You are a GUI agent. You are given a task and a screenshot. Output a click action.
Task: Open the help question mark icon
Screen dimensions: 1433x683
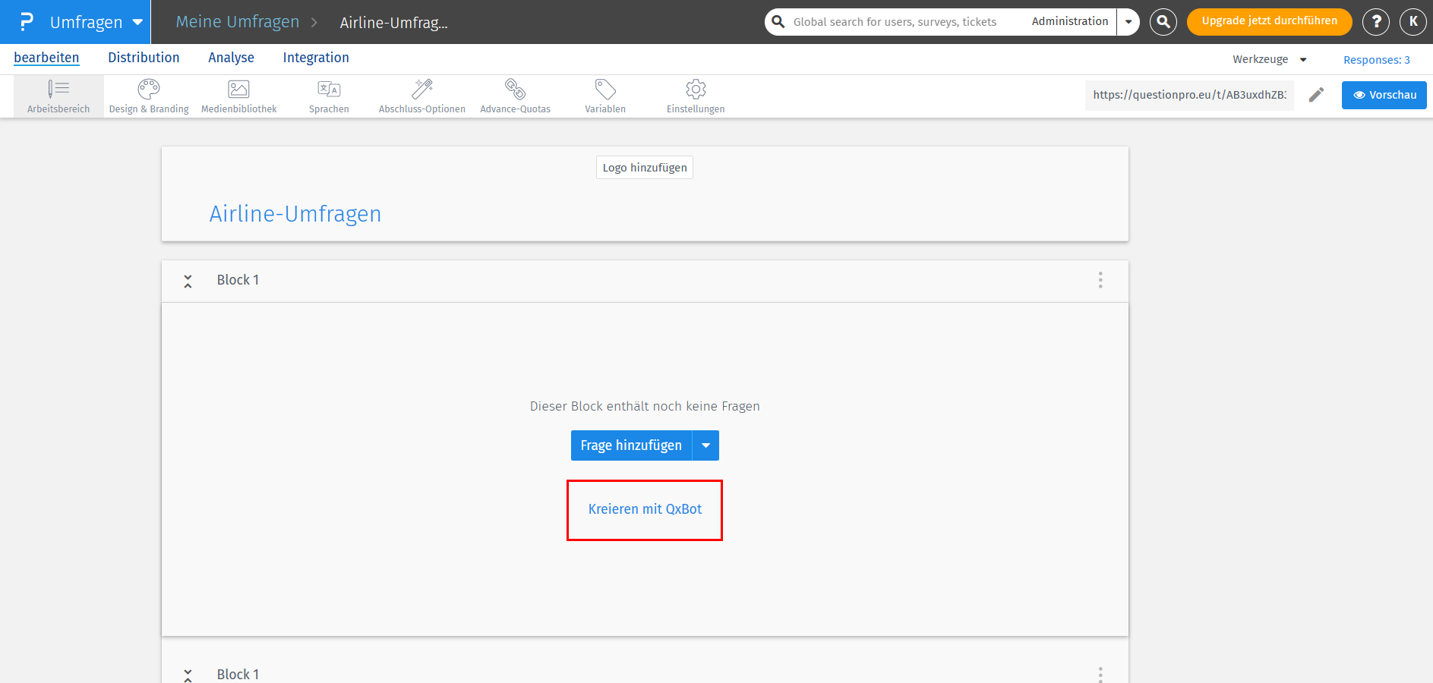pos(1376,22)
